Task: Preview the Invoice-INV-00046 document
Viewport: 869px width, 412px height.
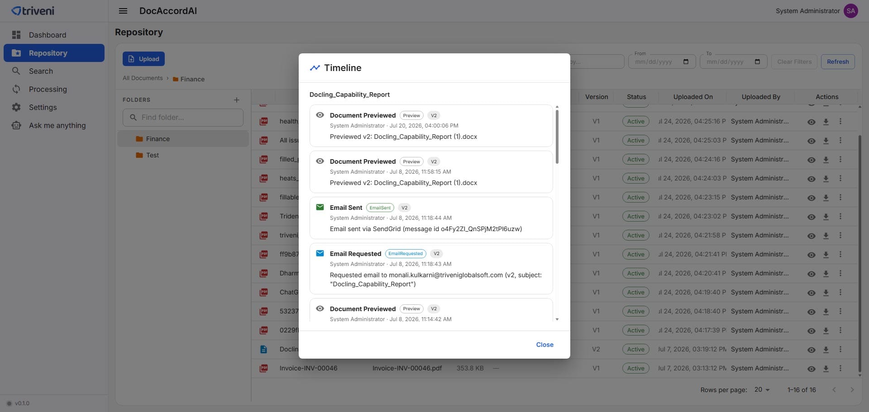Action: point(812,369)
